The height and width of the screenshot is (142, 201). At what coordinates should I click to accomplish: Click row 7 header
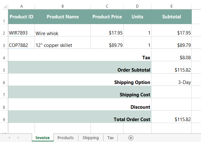(x=4, y=95)
